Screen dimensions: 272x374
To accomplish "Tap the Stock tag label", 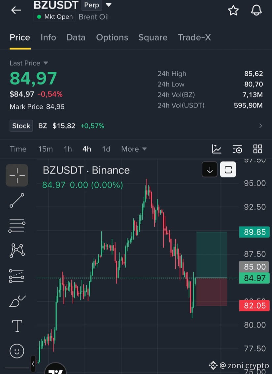I will pyautogui.click(x=21, y=126).
